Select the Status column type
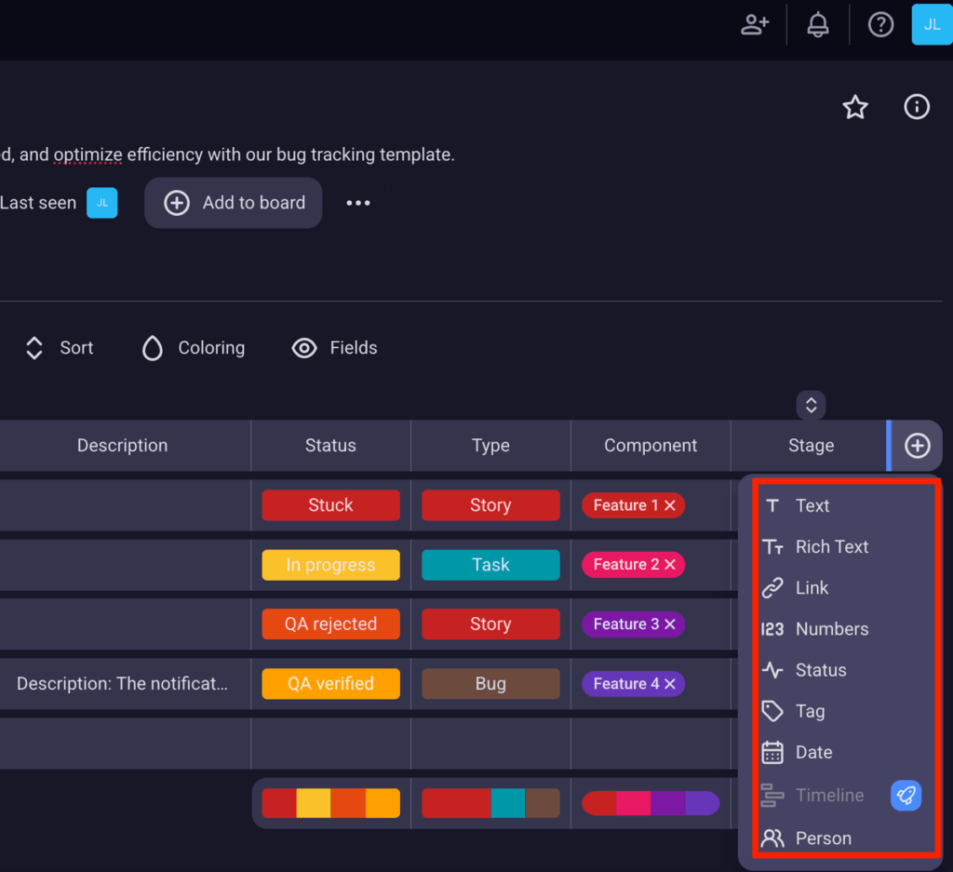The height and width of the screenshot is (872, 953). 821,670
